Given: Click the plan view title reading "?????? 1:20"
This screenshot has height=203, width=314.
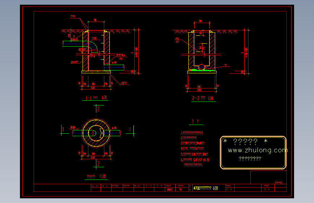Looking at the screenshot, I should (x=96, y=177).
